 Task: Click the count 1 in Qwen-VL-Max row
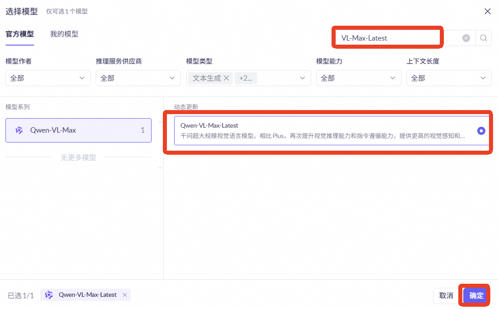143,130
